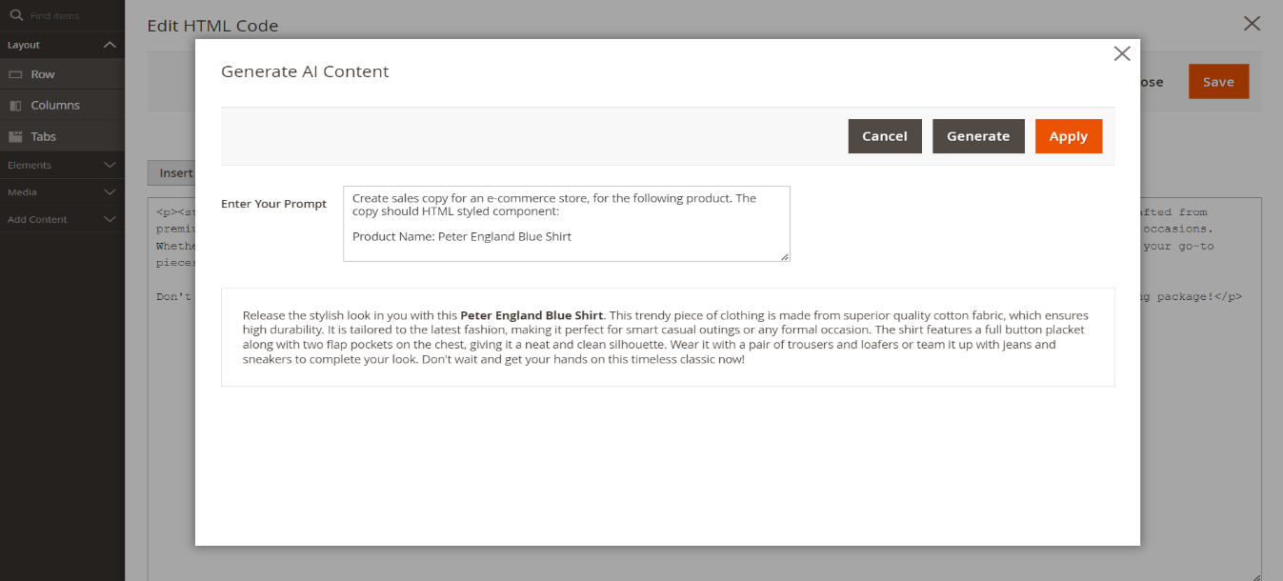Click the search magnifier icon in sidebar
Viewport: 1283px width, 581px height.
(15, 15)
